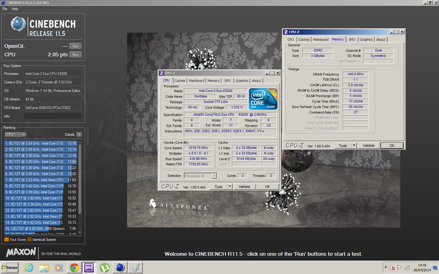Switch to Google Chrome in taskbar
The width and height of the screenshot is (439, 274).
click(x=74, y=268)
